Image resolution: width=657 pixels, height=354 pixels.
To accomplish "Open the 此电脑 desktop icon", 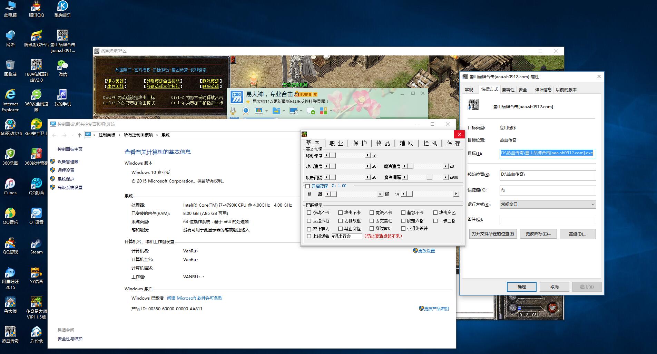I will [10, 9].
